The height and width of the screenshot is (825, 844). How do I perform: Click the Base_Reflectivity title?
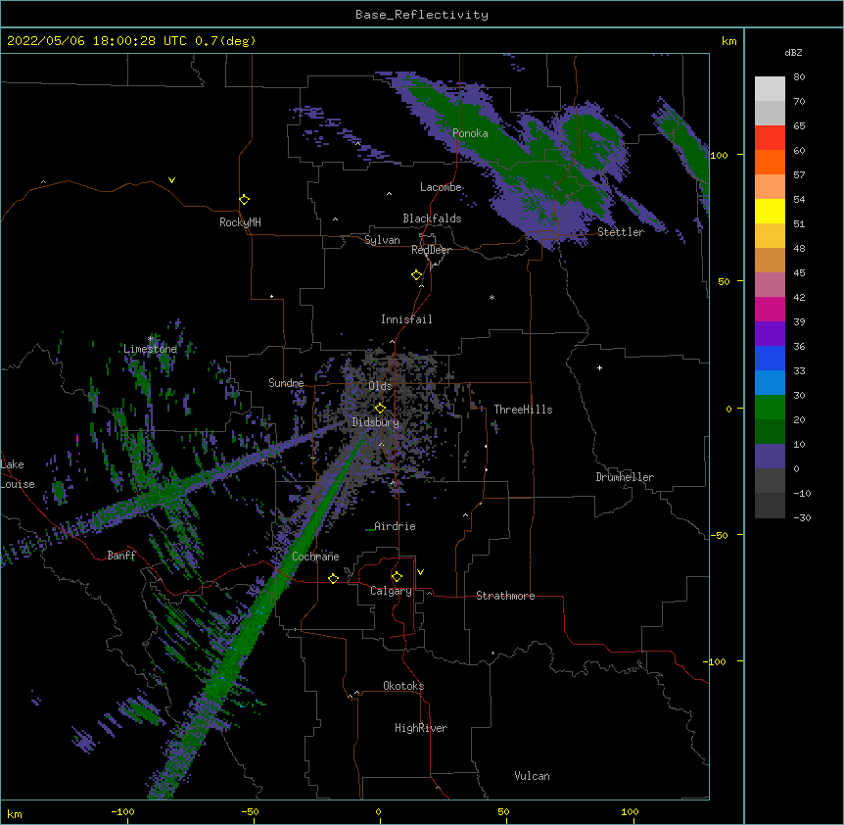[422, 15]
